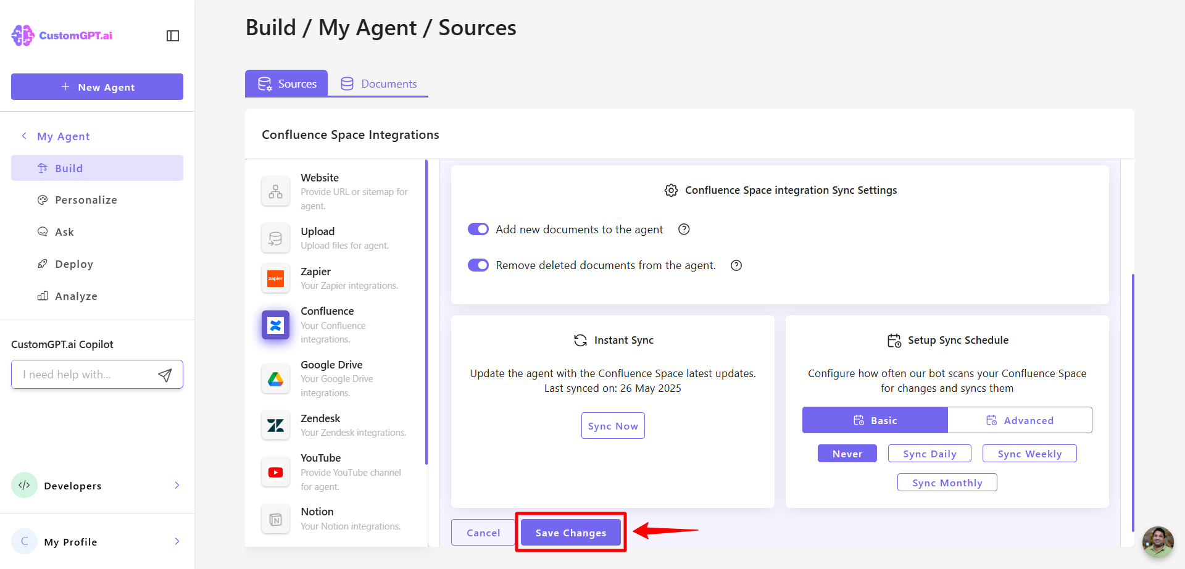Click the Setup Sync Schedule calendar icon

coord(894,340)
